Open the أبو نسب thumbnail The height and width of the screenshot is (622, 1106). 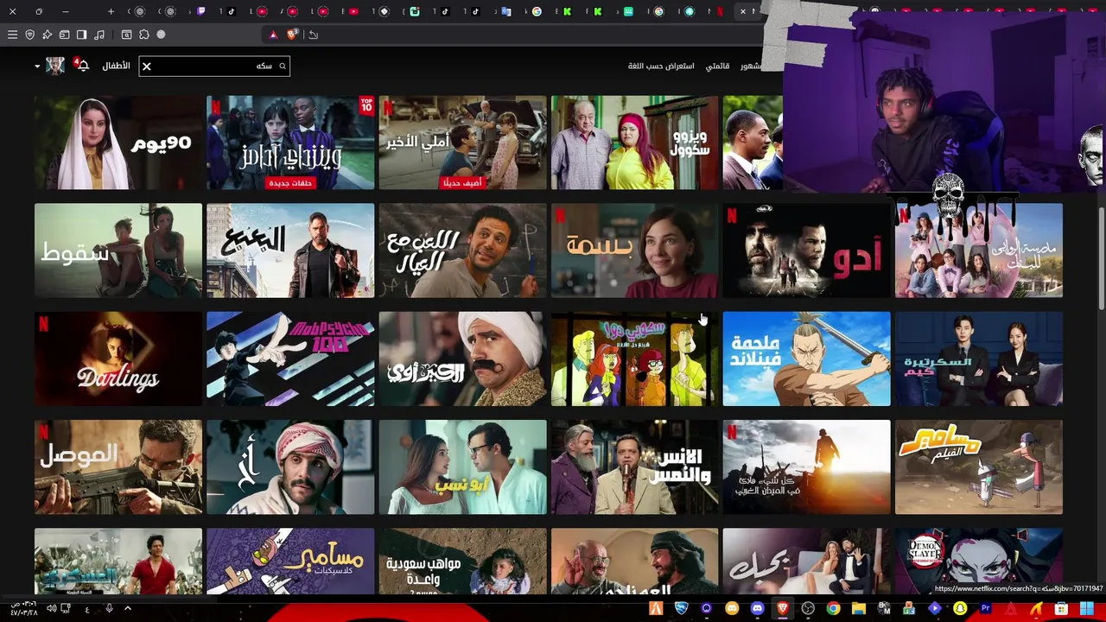click(462, 466)
